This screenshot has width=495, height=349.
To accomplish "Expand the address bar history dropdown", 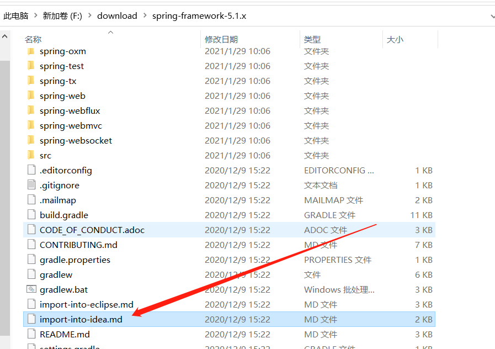I will [x=492, y=16].
